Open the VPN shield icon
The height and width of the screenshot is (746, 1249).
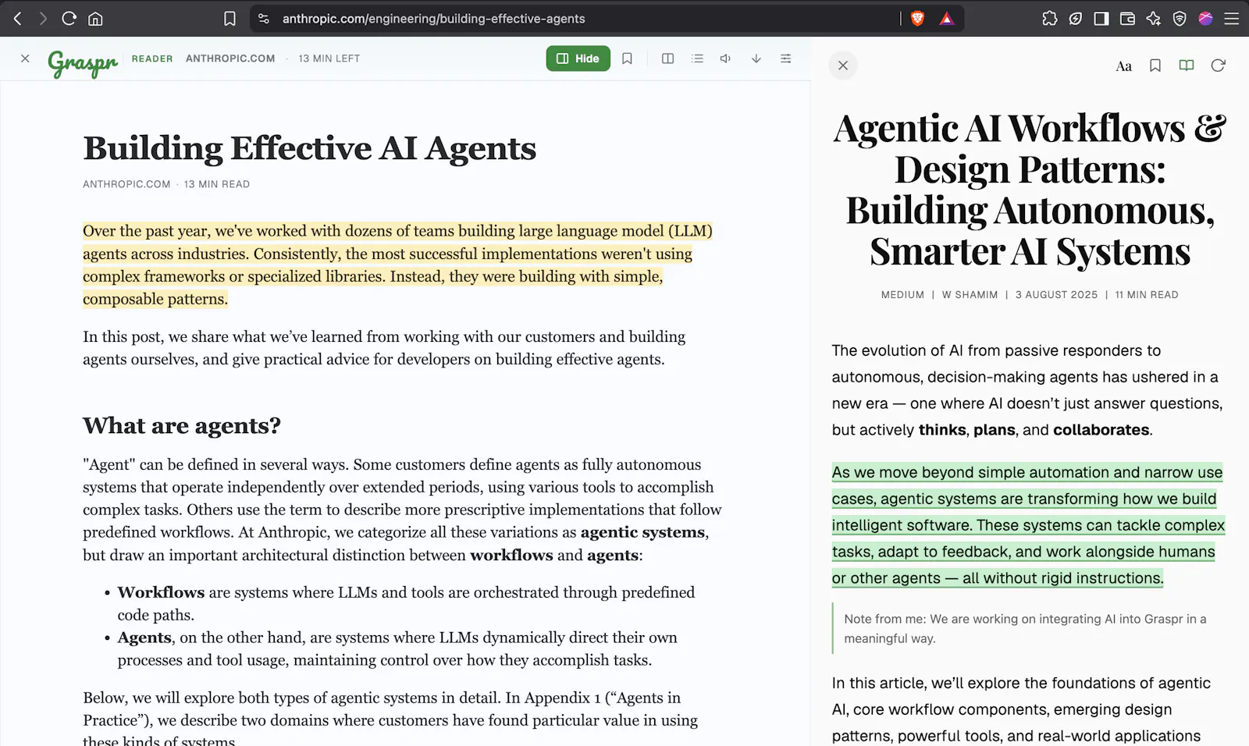pos(1180,19)
